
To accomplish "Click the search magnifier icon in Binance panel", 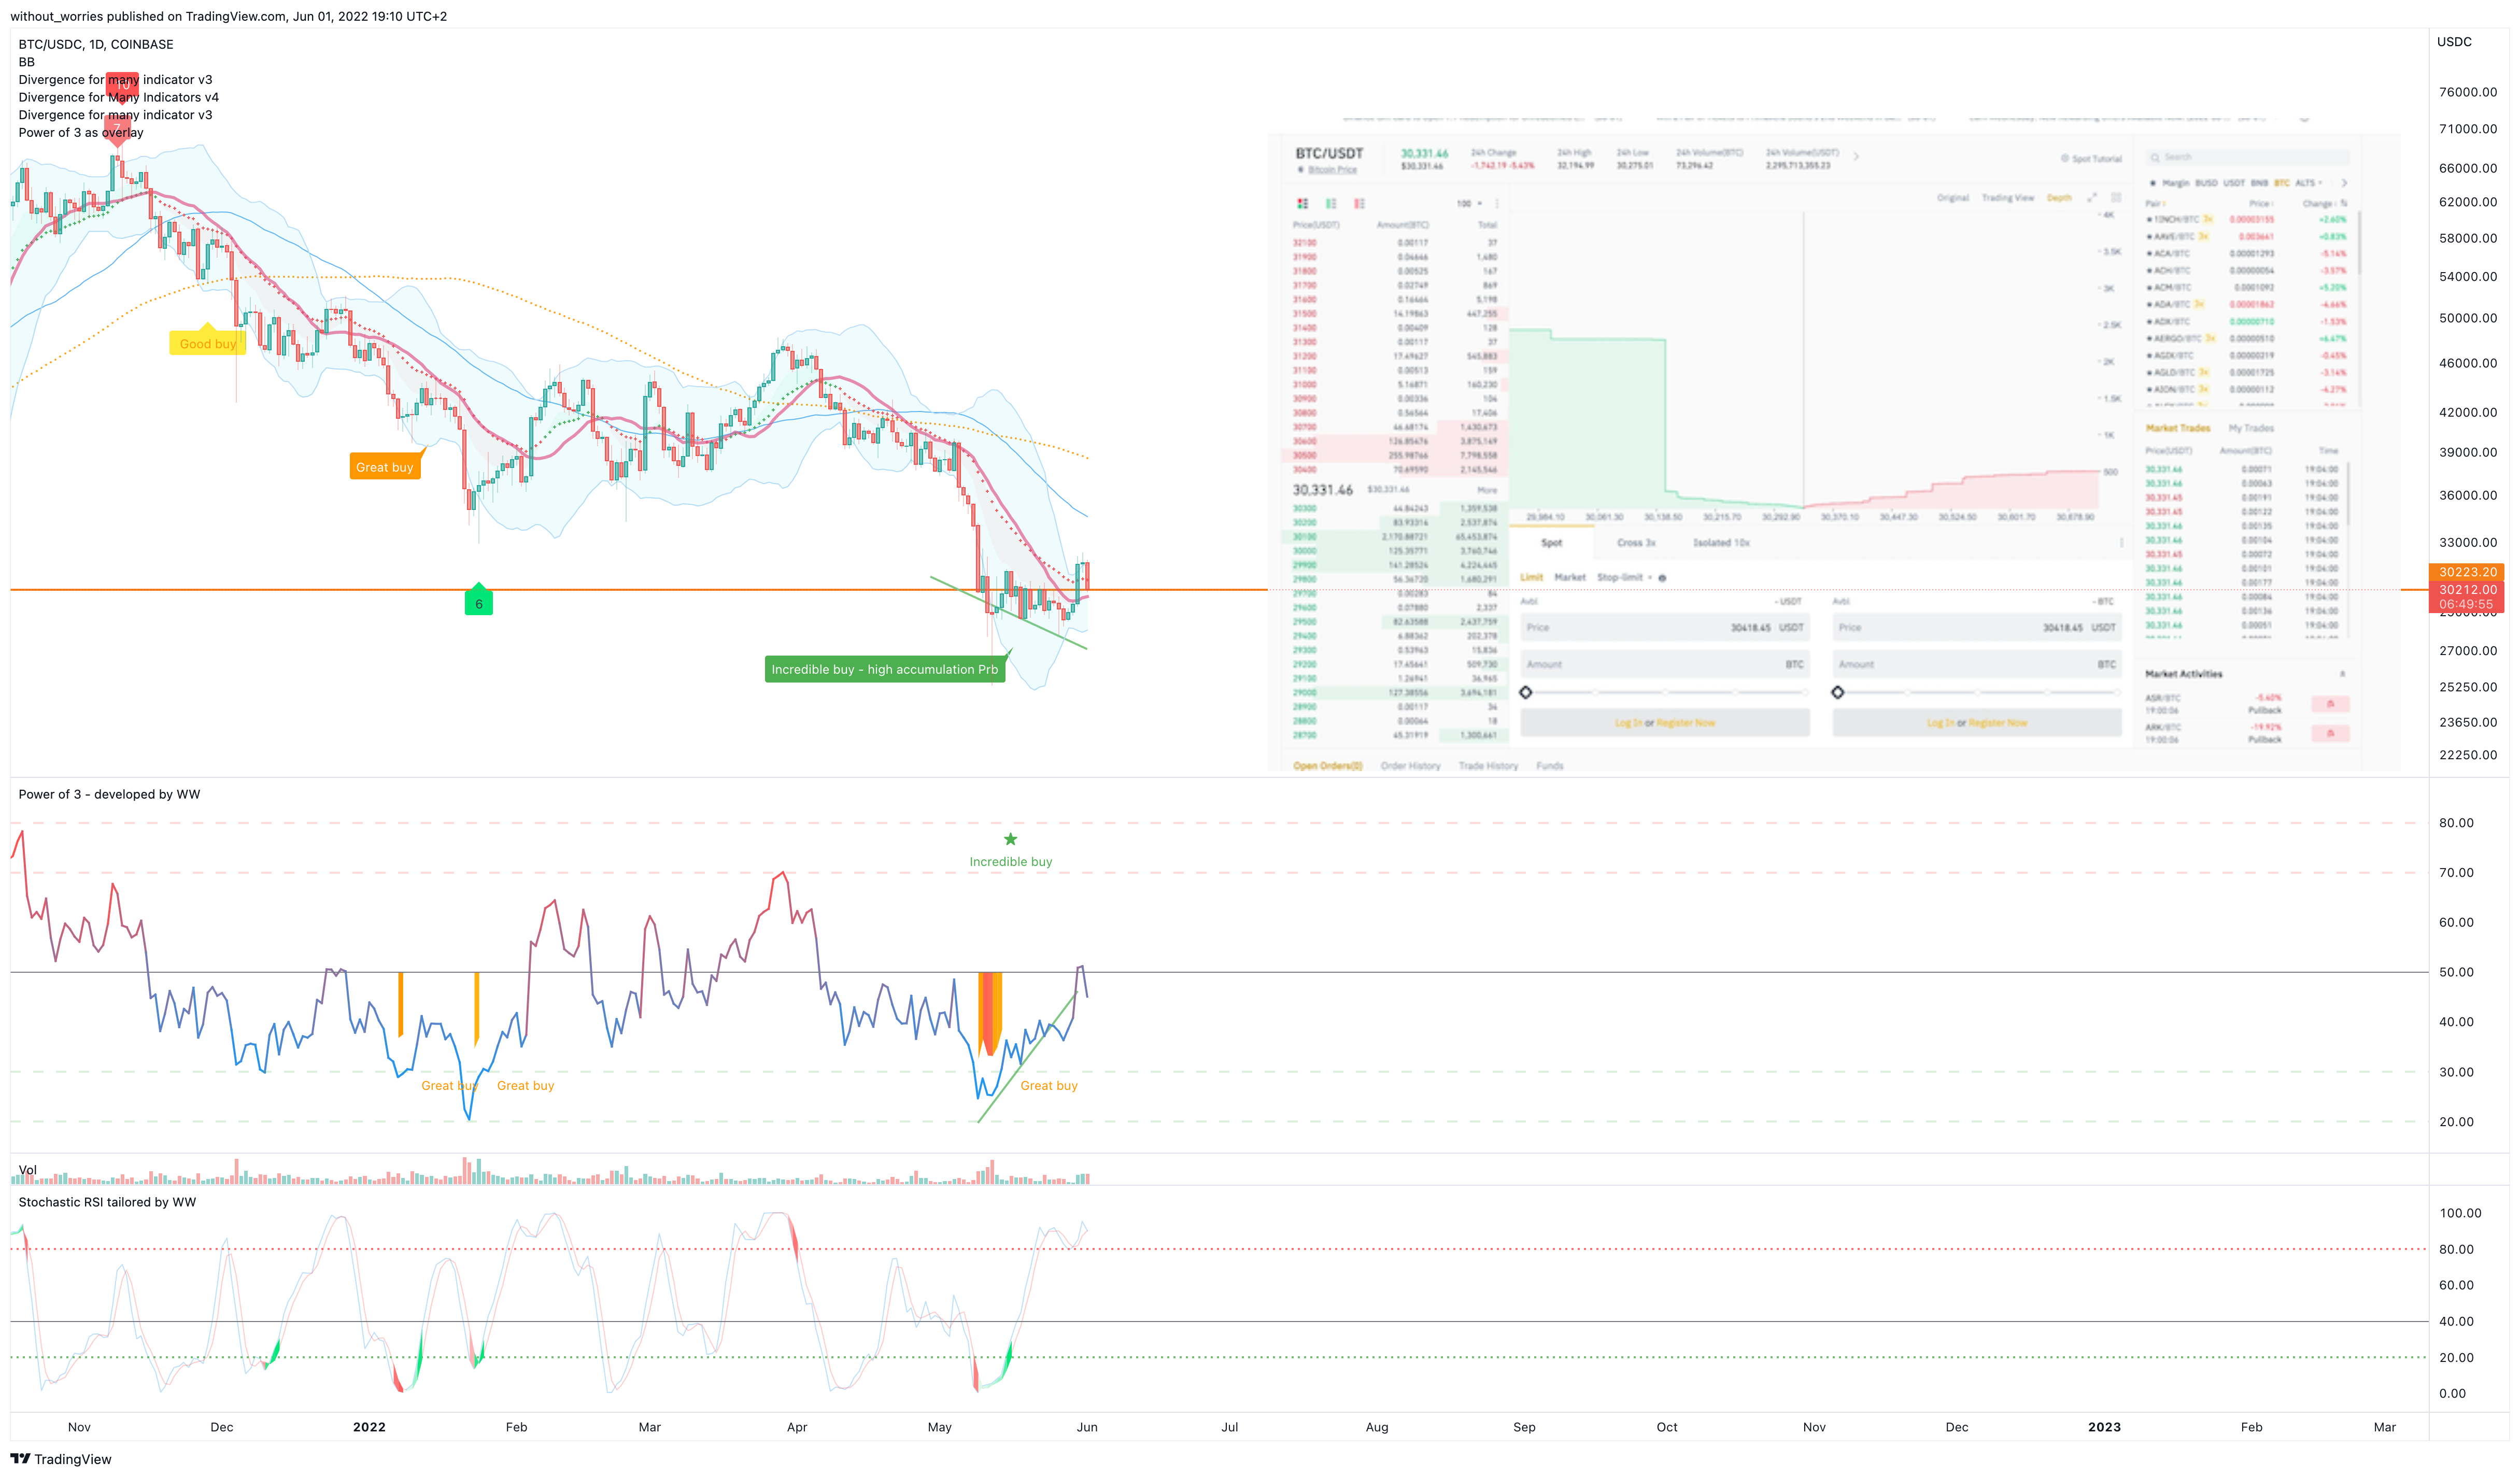I will 2155,158.
